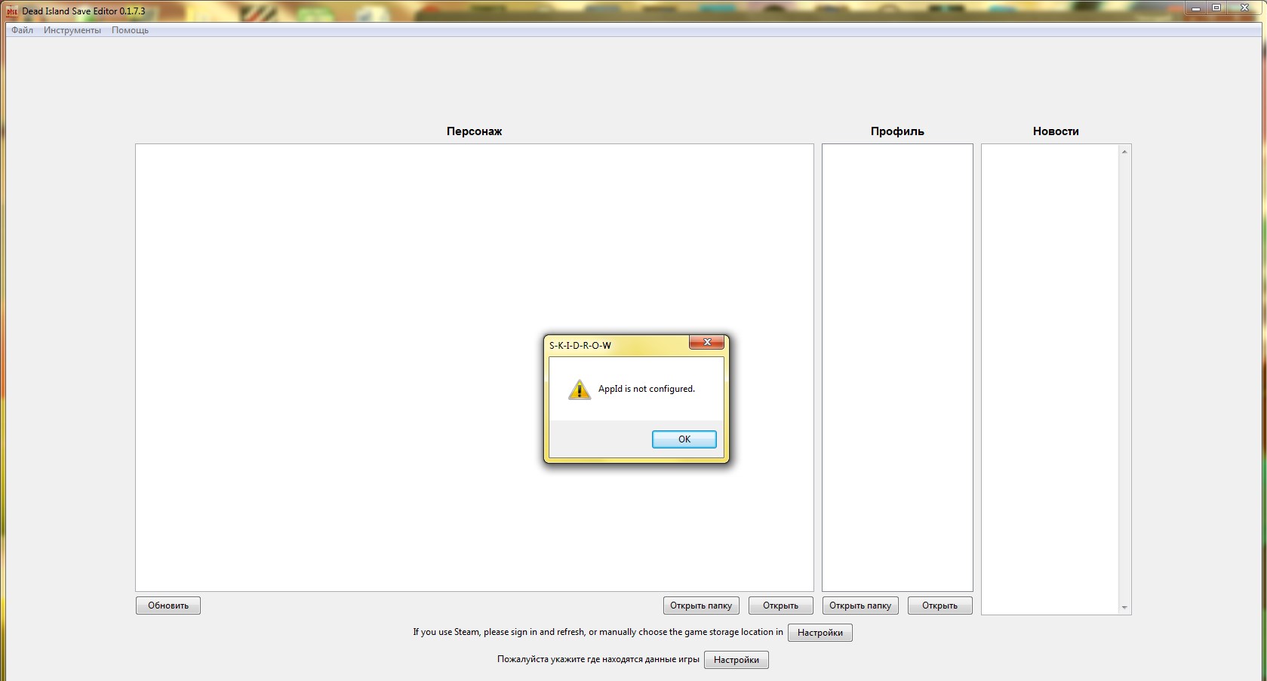Viewport: 1267px width, 681px height.
Task: Click the Новости scrollbar down arrow
Action: [x=1124, y=608]
